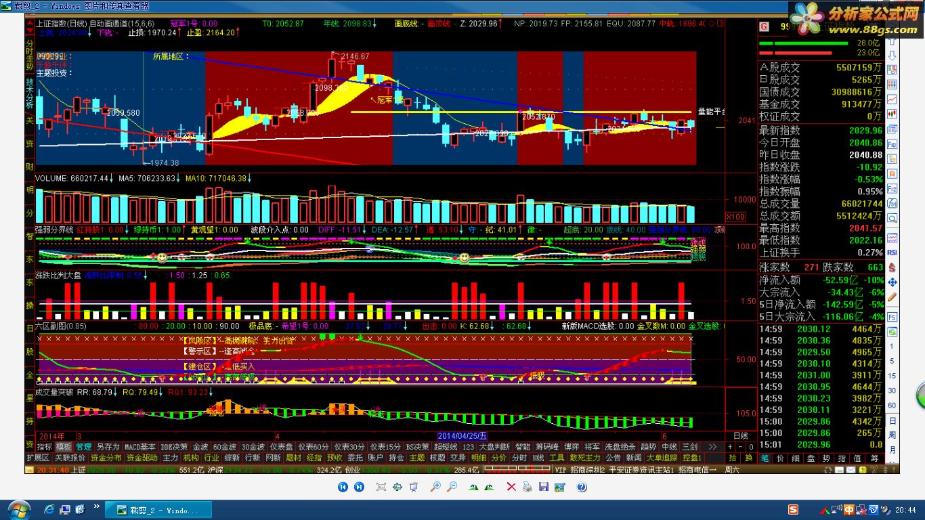Click 关联报价 button in bottom row
The image size is (925, 520).
(70, 458)
